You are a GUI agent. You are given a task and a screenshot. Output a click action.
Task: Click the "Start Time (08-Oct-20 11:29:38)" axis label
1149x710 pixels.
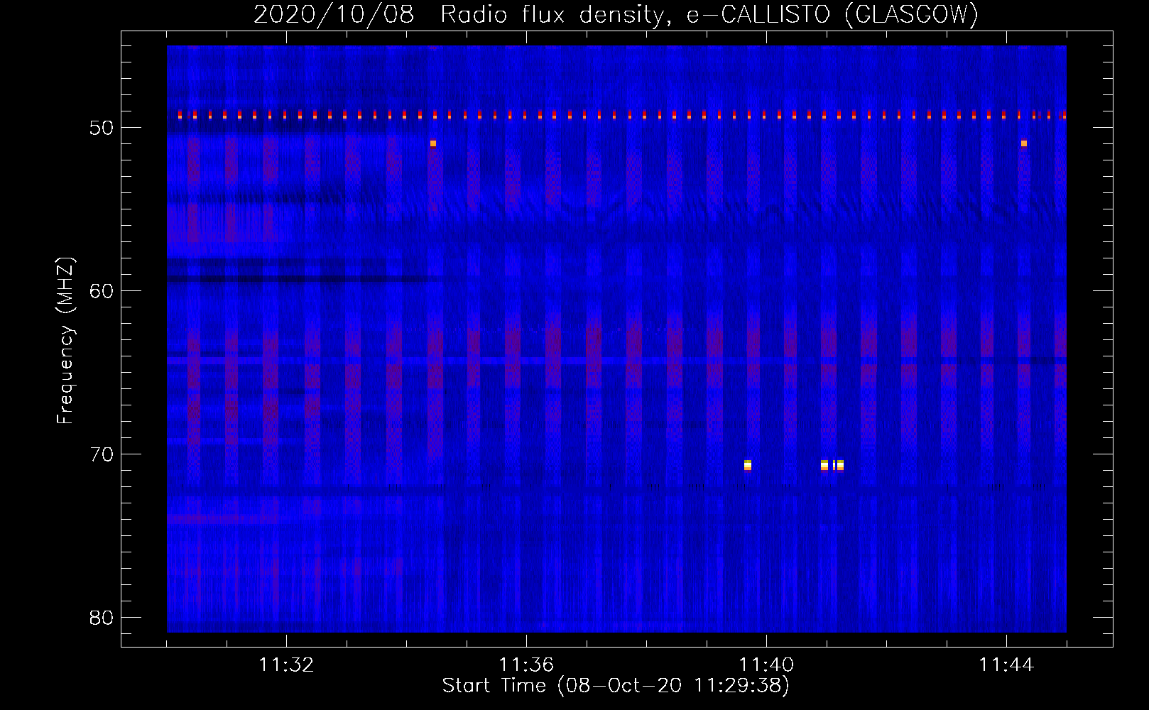(616, 686)
